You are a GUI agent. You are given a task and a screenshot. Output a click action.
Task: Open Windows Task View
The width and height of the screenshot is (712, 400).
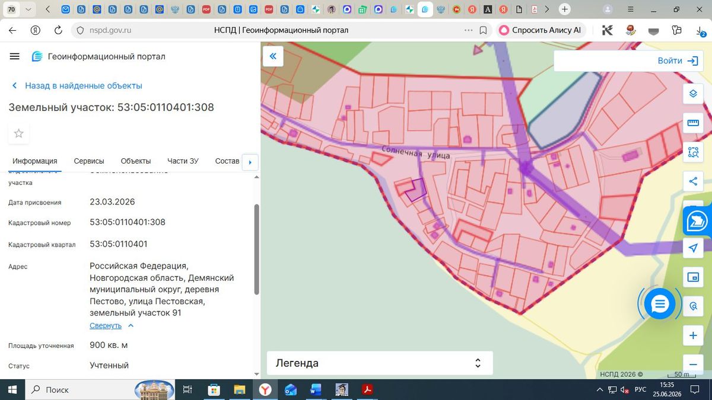click(x=187, y=389)
